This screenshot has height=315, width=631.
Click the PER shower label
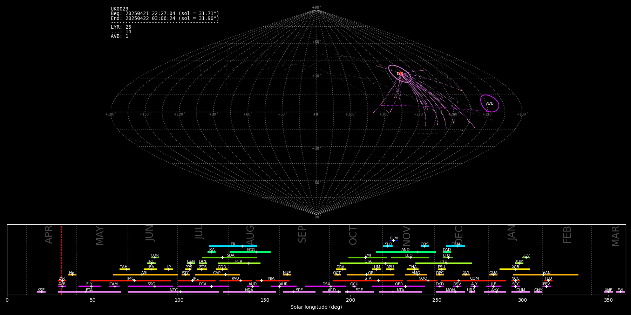click(239, 261)
